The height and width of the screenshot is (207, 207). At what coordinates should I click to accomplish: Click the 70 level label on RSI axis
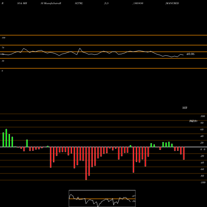(3, 48)
